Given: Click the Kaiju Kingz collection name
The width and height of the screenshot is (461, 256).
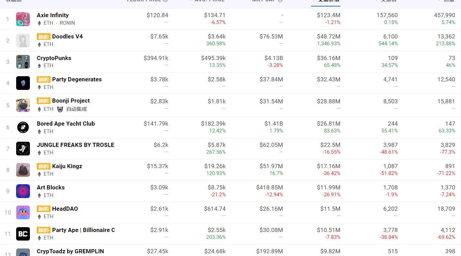Looking at the screenshot, I should (x=67, y=166).
